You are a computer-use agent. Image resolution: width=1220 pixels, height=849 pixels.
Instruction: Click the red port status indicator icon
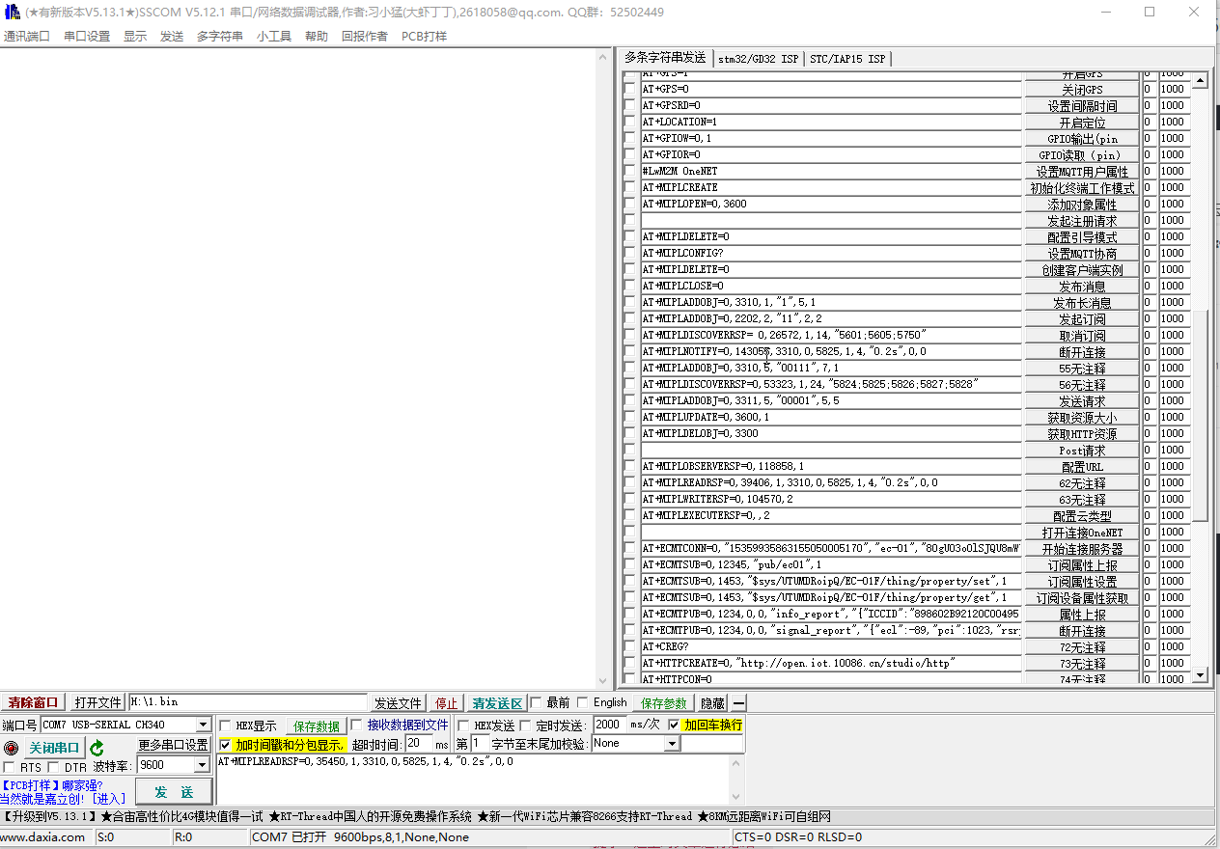click(x=11, y=748)
